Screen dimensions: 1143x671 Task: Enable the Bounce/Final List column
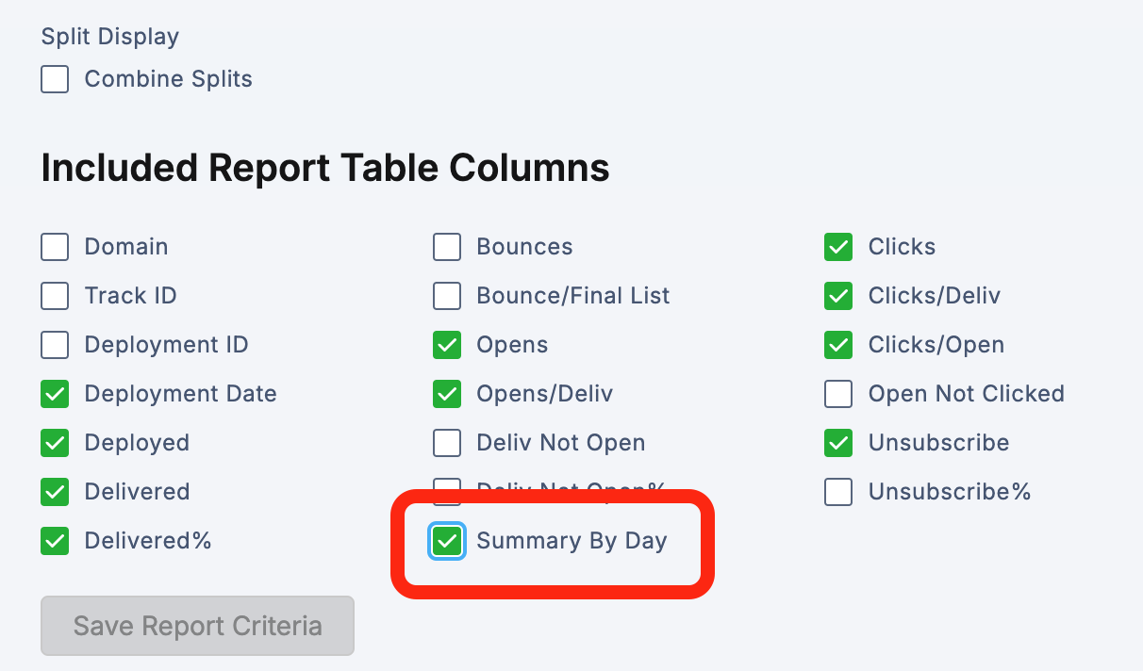(x=447, y=296)
